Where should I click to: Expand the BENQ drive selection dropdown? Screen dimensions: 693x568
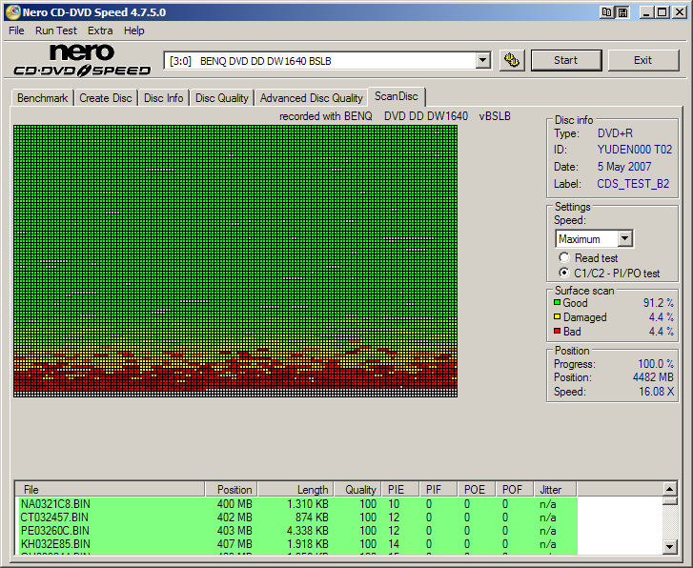click(483, 61)
